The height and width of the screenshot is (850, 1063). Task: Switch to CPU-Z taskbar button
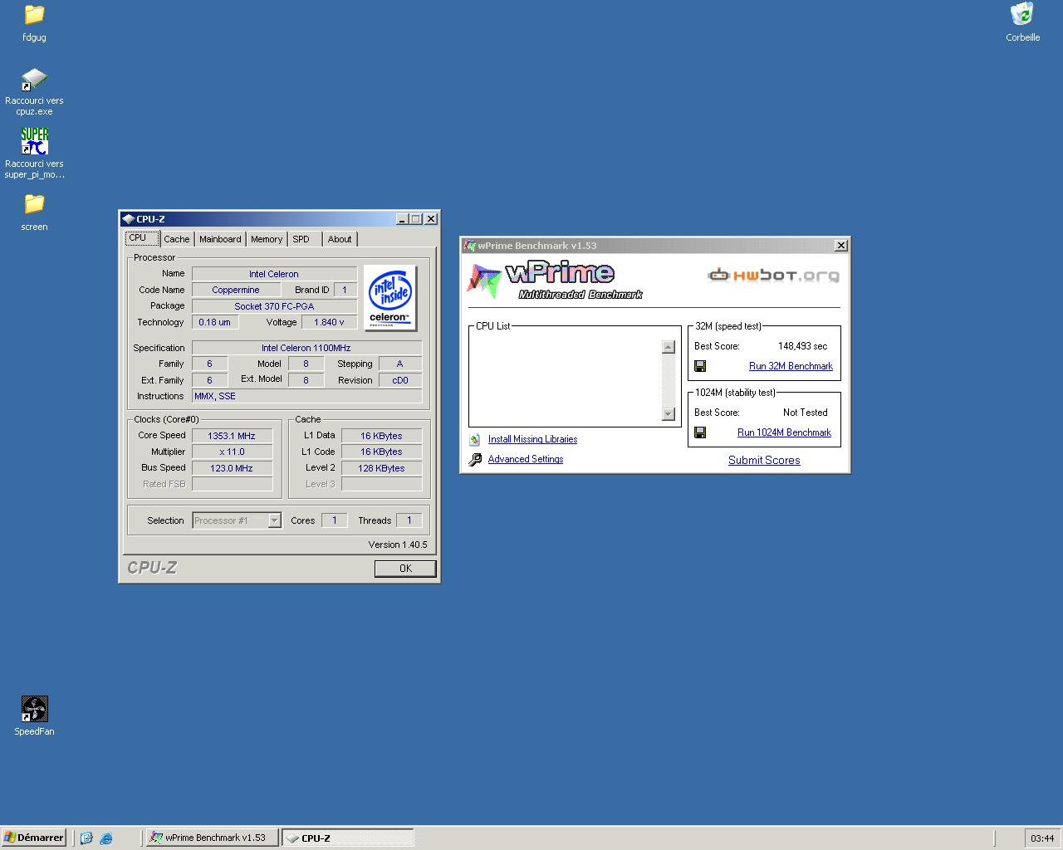click(347, 838)
